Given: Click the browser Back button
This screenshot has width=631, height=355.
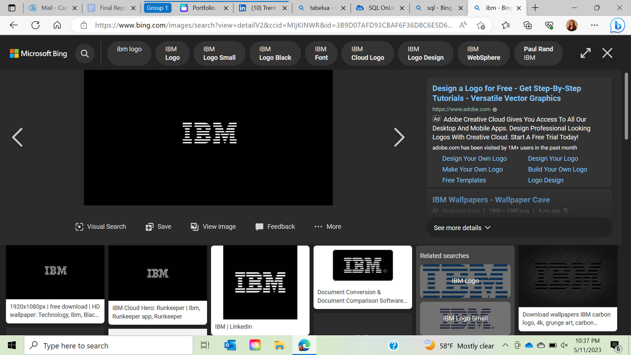Looking at the screenshot, I should pyautogui.click(x=14, y=25).
